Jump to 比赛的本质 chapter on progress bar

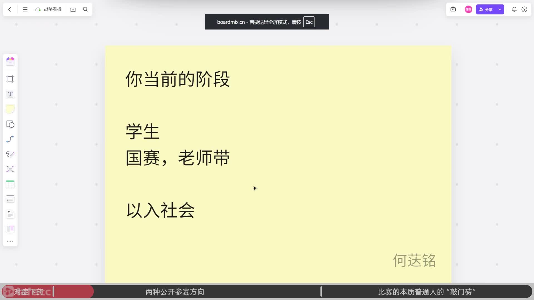tap(427, 292)
